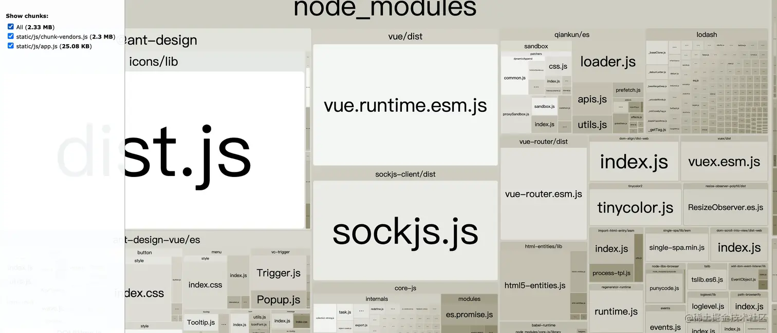This screenshot has height=333, width=777.
Task: Select the vuex.esm.js block
Action: (724, 162)
